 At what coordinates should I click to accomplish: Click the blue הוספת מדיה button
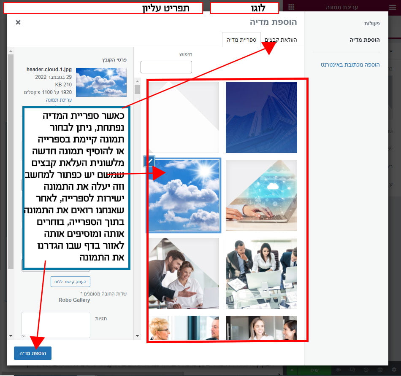click(33, 353)
